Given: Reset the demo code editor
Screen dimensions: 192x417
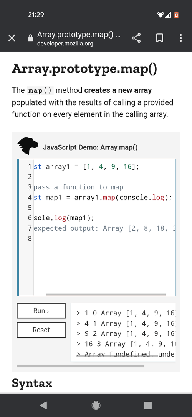Looking at the screenshot, I should tap(41, 330).
